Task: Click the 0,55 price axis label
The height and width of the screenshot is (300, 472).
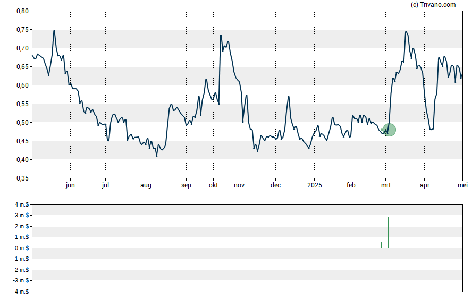Action: point(22,104)
